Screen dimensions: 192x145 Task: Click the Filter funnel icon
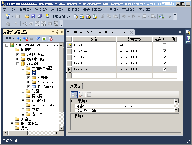pyautogui.click(x=38, y=39)
